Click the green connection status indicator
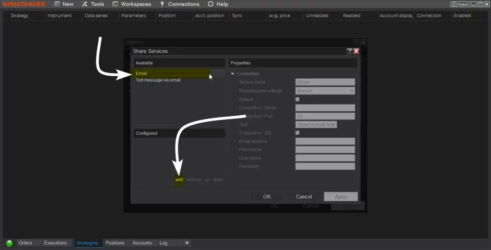This screenshot has height=250, width=491. click(x=10, y=243)
